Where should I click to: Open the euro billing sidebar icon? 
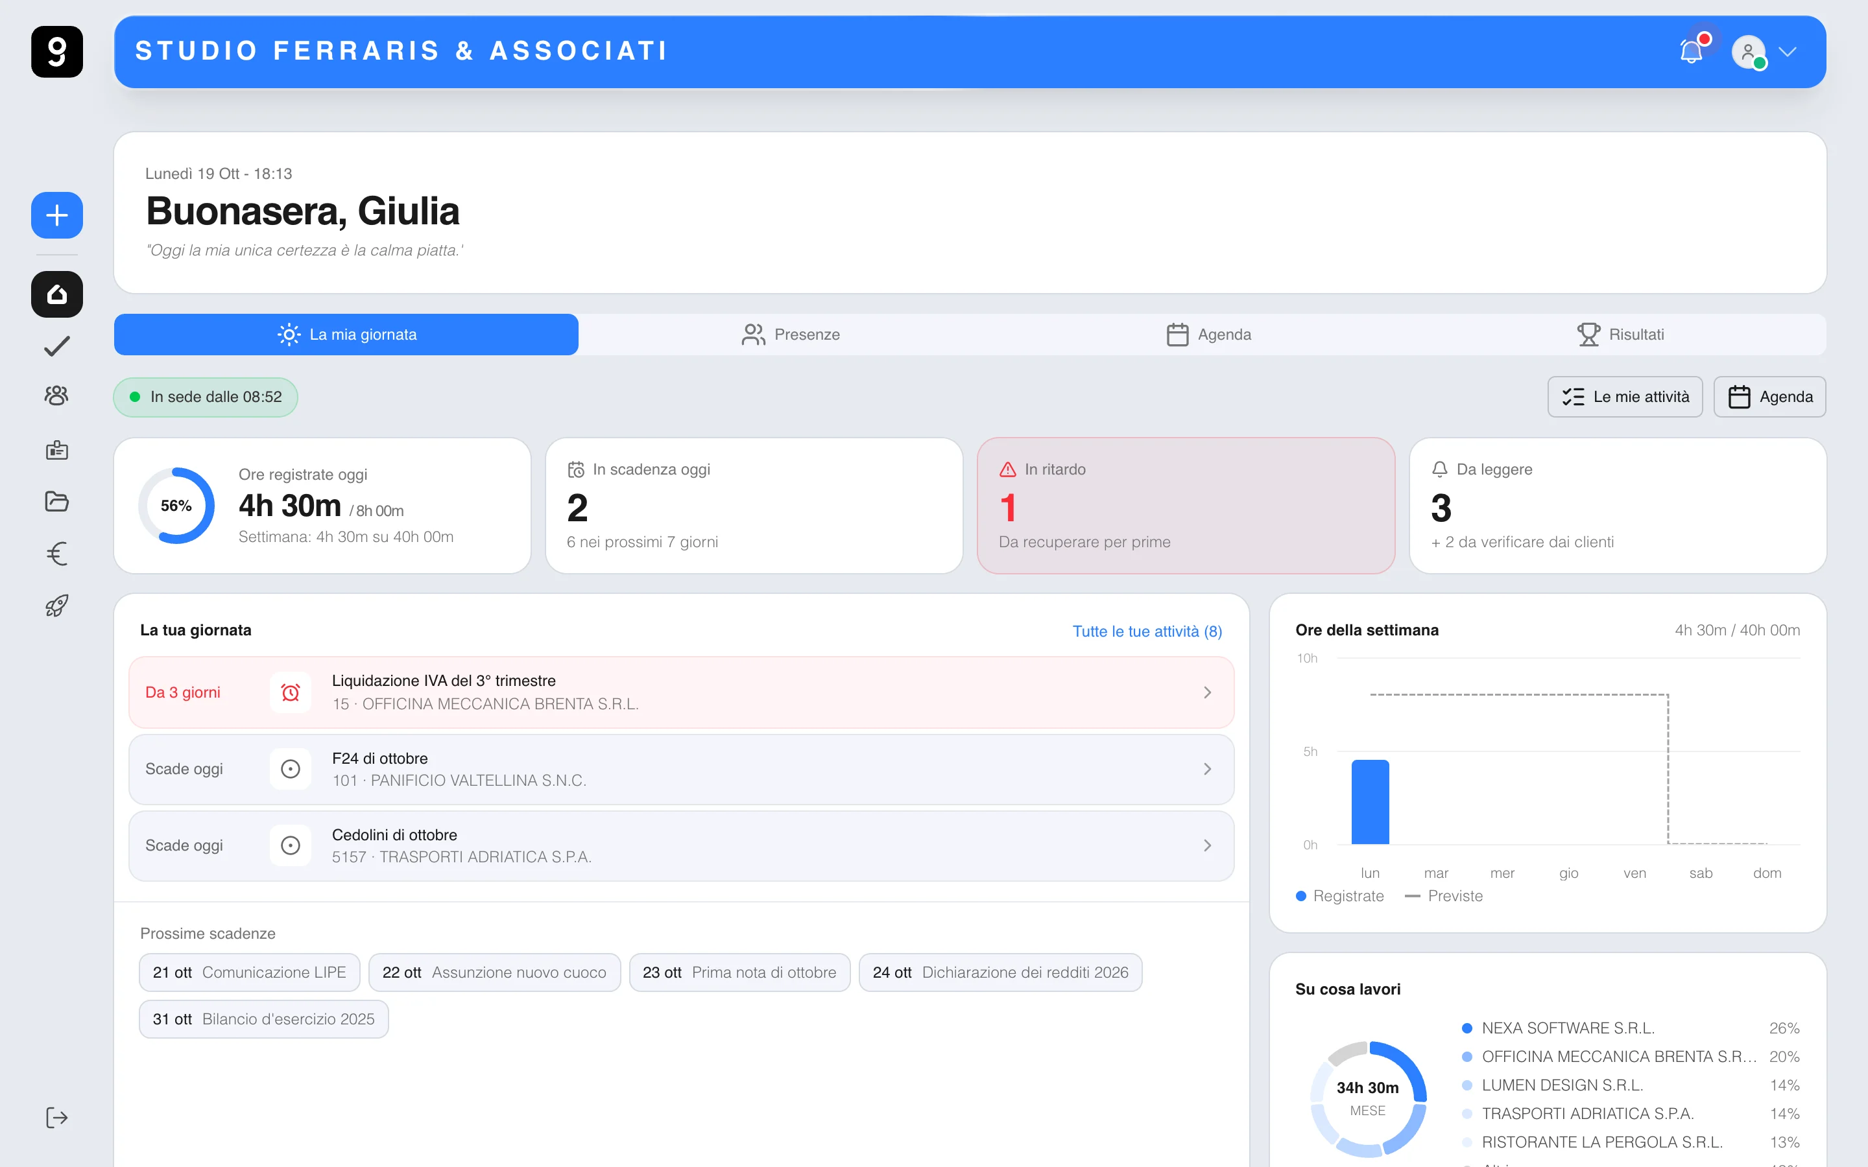coord(57,554)
